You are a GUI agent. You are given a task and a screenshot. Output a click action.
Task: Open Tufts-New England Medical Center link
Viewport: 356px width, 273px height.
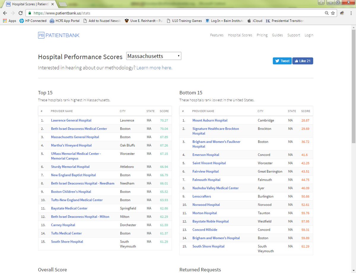pyautogui.click(x=77, y=200)
